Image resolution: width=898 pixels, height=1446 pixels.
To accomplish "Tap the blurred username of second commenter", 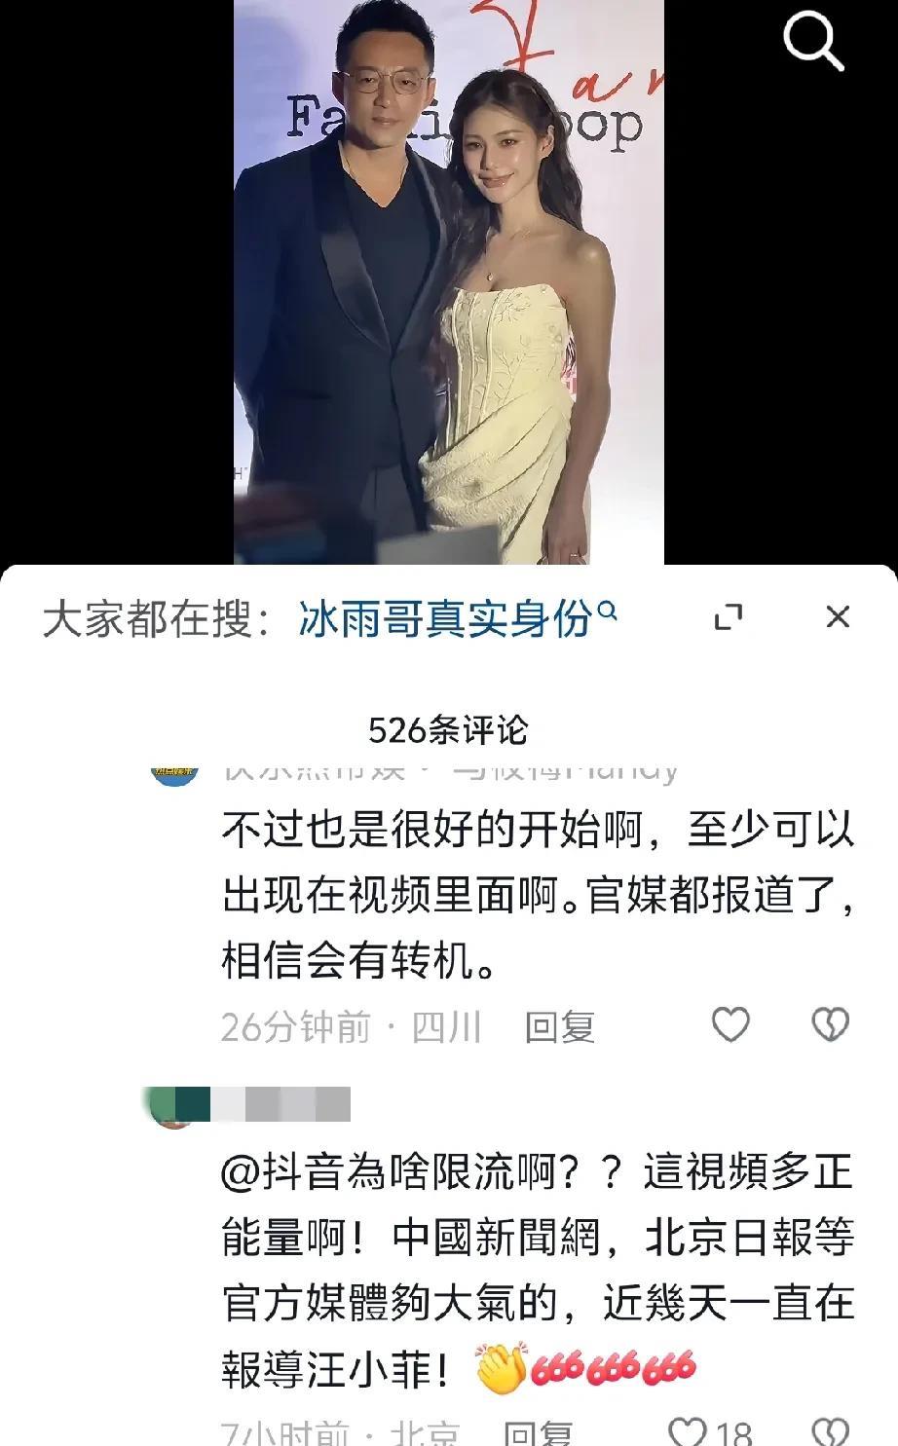I will (x=280, y=1105).
